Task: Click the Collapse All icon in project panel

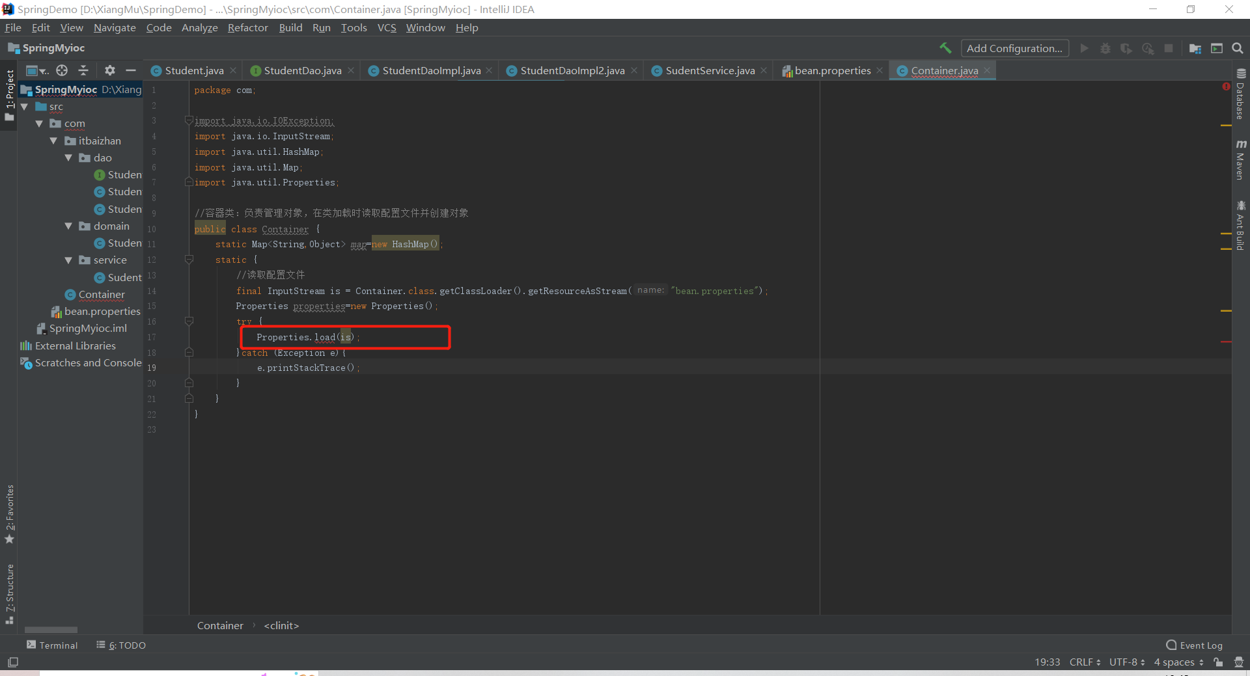Action: [x=83, y=70]
